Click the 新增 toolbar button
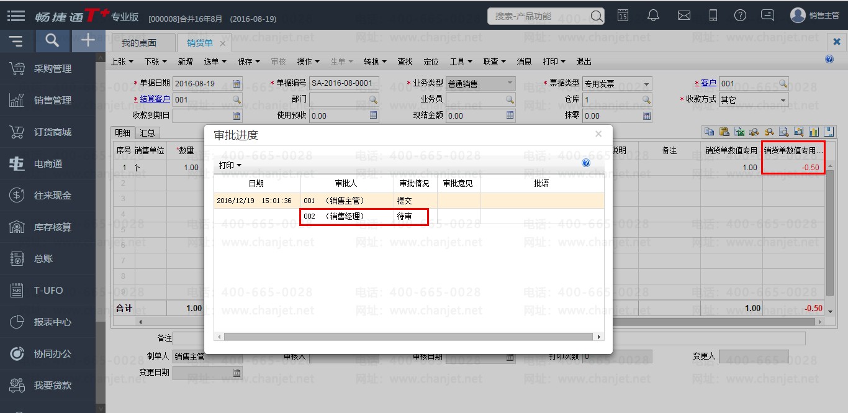 pyautogui.click(x=185, y=61)
